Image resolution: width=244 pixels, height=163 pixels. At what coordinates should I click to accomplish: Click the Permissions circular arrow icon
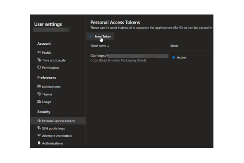(39, 68)
